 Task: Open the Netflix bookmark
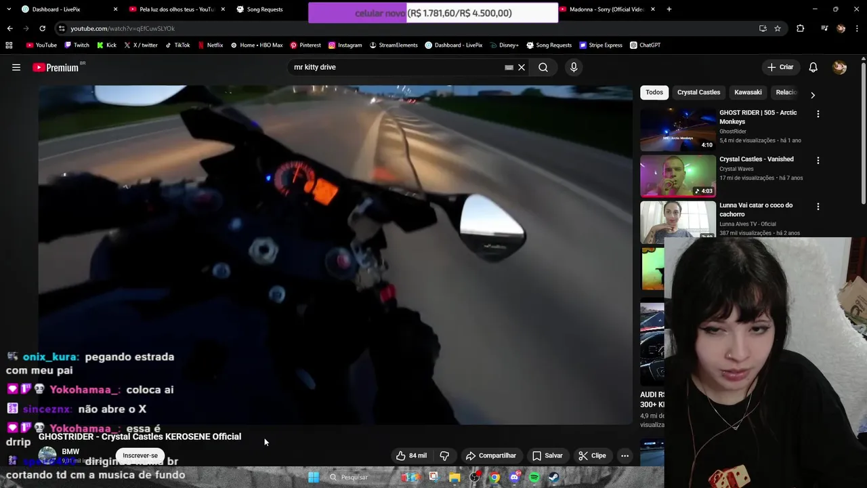(210, 45)
